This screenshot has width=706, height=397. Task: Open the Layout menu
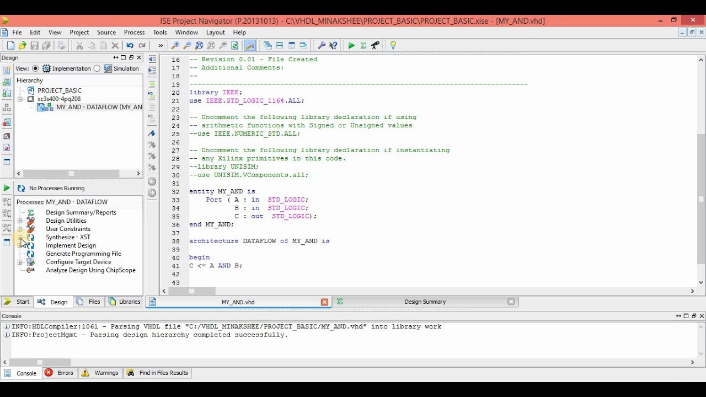click(215, 33)
